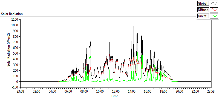This screenshot has height=98, width=219.
Task: Click the 14:00 time axis label
Action: coord(132,91)
